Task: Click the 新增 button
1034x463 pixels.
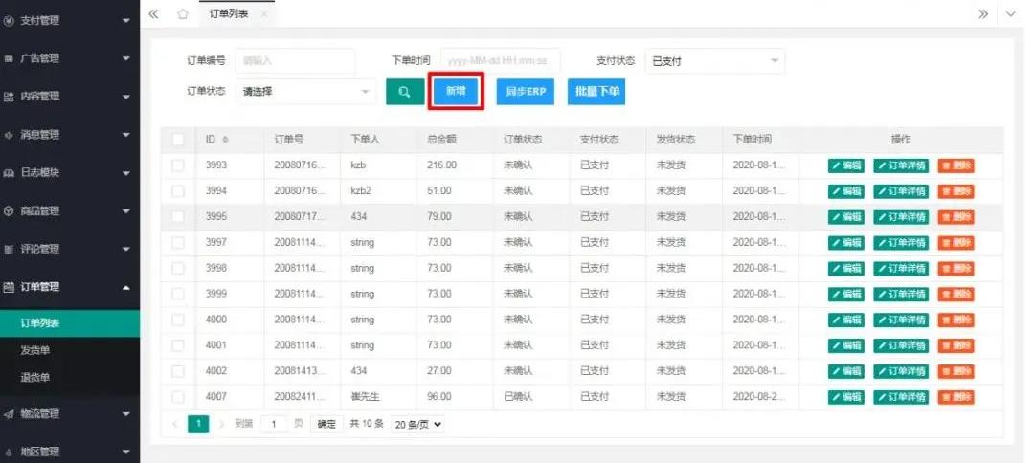Action: tap(456, 92)
